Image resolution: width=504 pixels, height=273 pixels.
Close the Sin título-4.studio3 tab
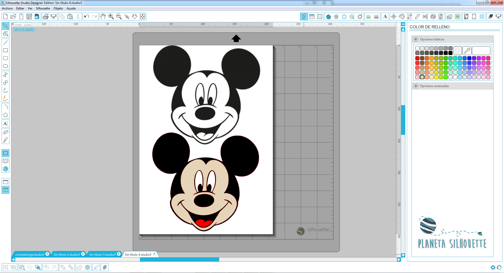pos(154,254)
